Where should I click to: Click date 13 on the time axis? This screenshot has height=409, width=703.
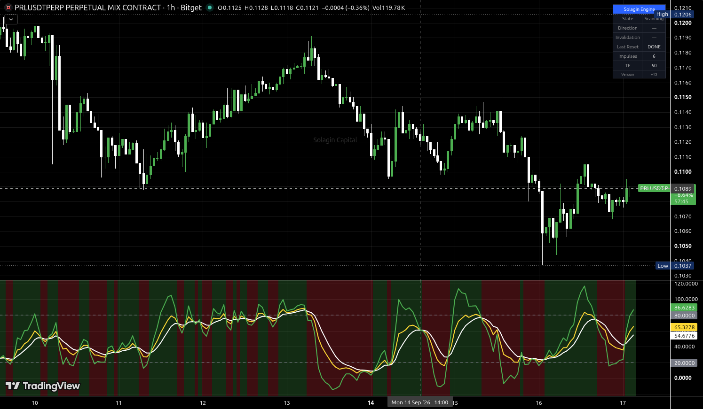[x=287, y=403]
